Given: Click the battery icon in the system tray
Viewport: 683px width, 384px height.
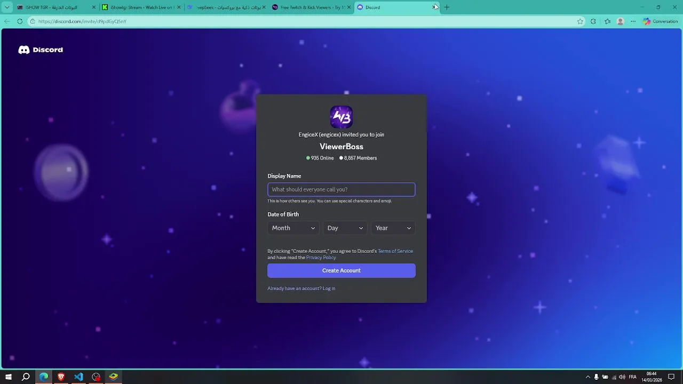Looking at the screenshot, I should 605,377.
